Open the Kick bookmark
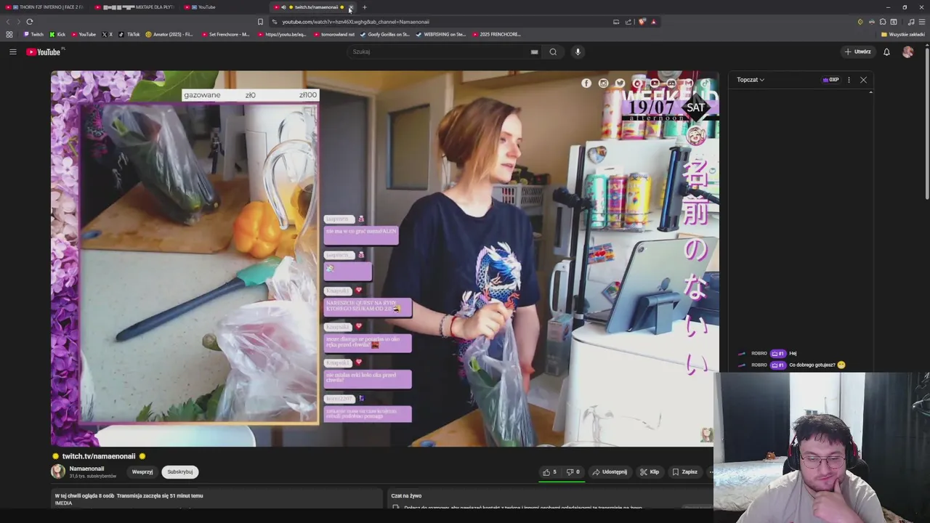The width and height of the screenshot is (930, 523). point(57,34)
